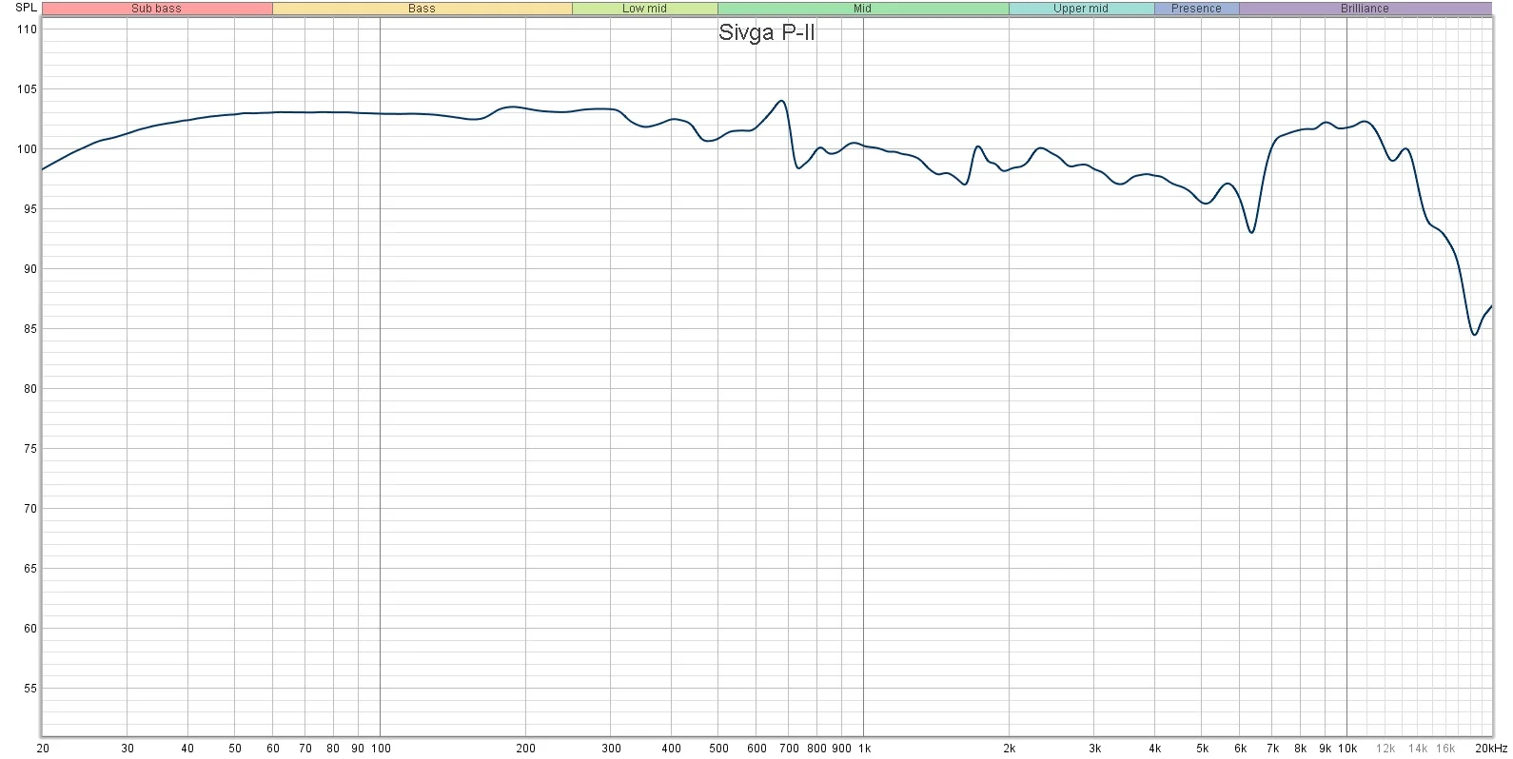The image size is (1513, 759).
Task: Select the Presence band header
Action: [1196, 9]
